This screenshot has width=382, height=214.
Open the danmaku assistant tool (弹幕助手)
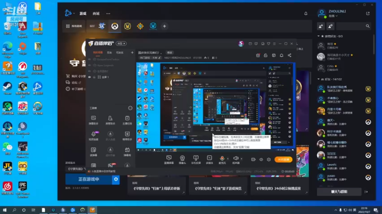[x=93, y=120]
